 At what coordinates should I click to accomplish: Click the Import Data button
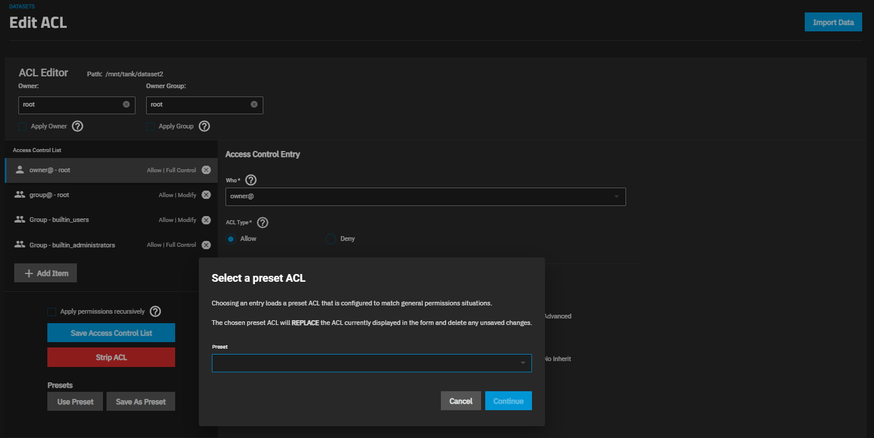pyautogui.click(x=833, y=22)
